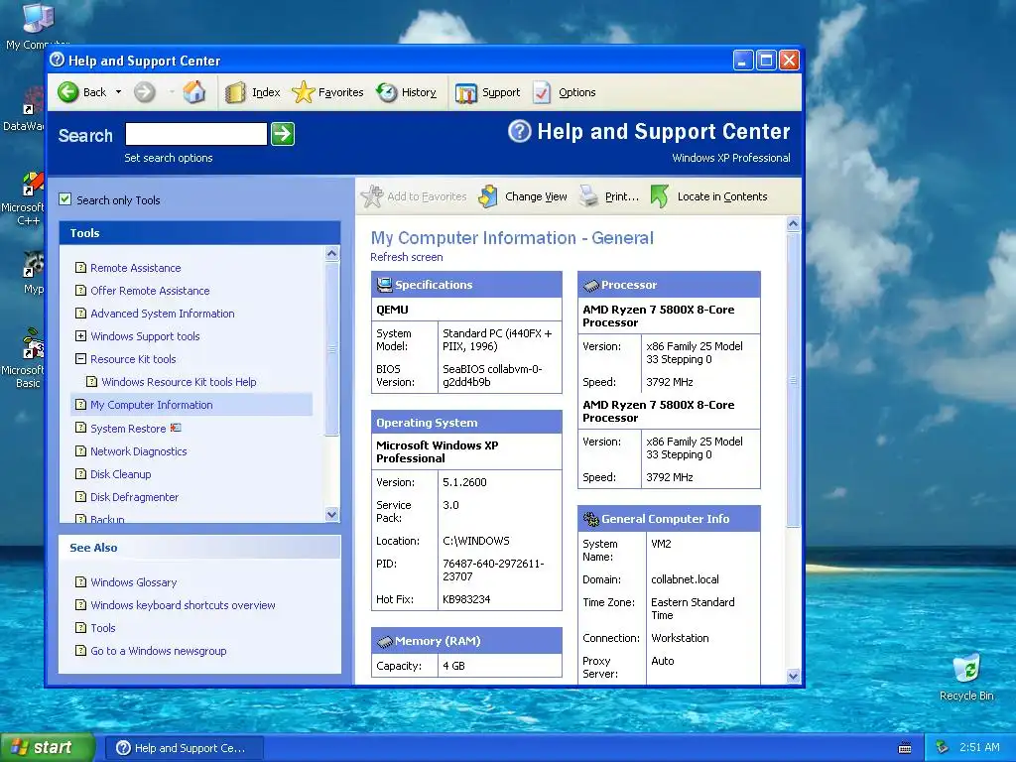This screenshot has width=1016, height=762.
Task: Click the BIOS version SeaBIOS text
Action: coord(492,375)
